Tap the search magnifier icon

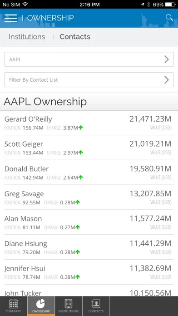point(169,18)
